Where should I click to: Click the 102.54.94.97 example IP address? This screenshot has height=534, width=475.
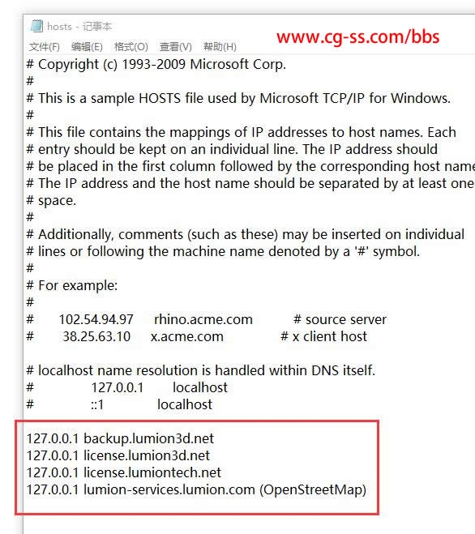[96, 319]
